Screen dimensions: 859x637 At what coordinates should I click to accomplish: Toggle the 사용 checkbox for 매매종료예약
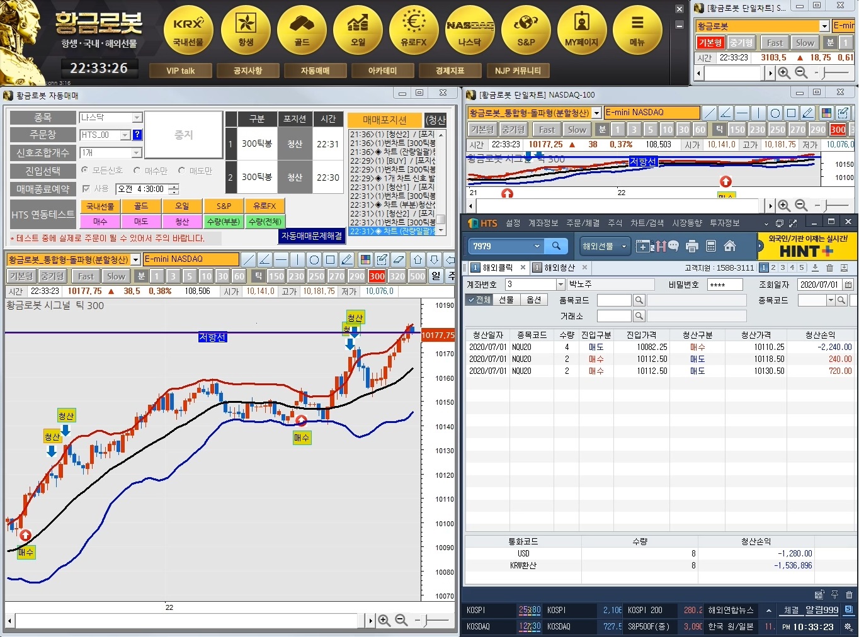(x=86, y=188)
